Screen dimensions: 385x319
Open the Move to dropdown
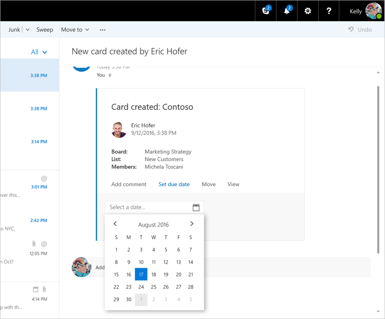pos(75,30)
